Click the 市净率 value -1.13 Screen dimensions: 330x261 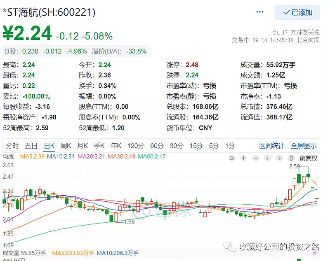click(x=273, y=96)
